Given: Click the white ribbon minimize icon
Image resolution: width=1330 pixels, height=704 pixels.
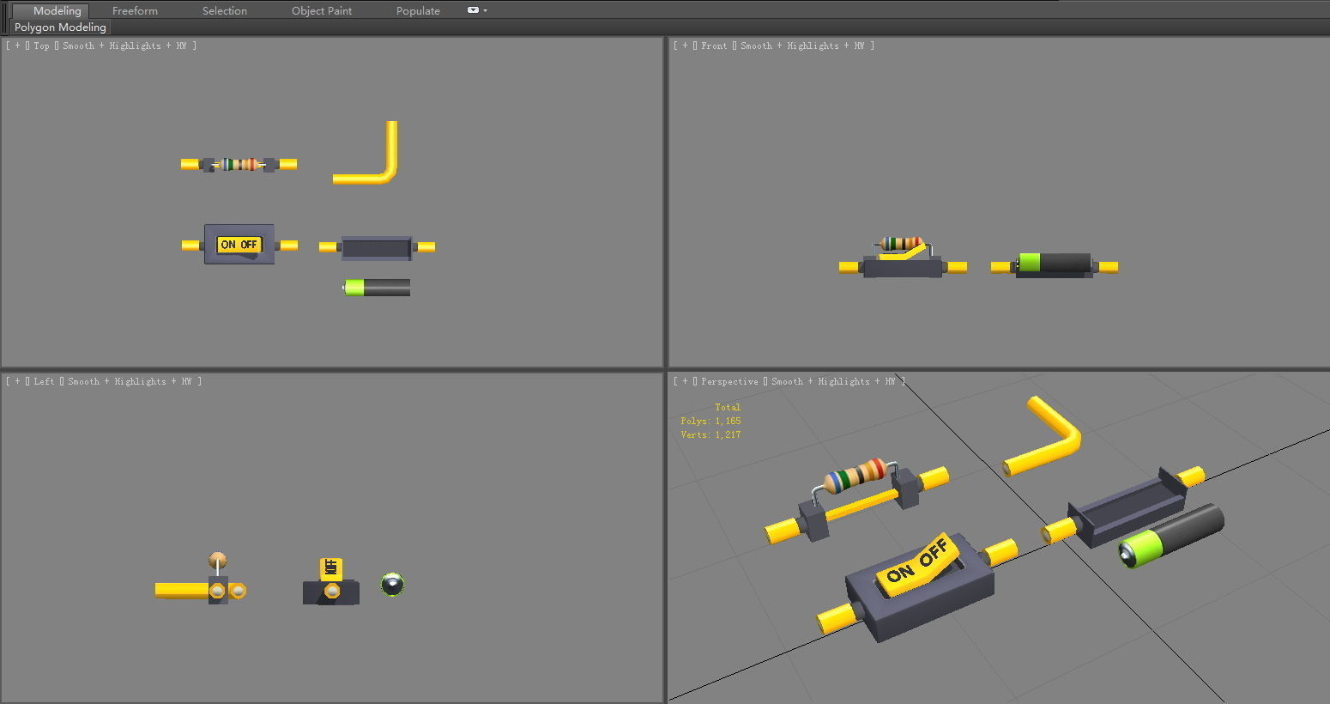Looking at the screenshot, I should (x=473, y=10).
